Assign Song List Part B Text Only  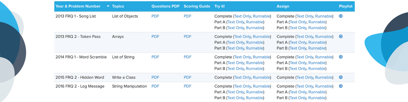(298, 28)
